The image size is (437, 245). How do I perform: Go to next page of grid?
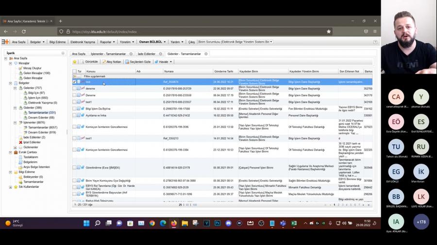coord(363,205)
